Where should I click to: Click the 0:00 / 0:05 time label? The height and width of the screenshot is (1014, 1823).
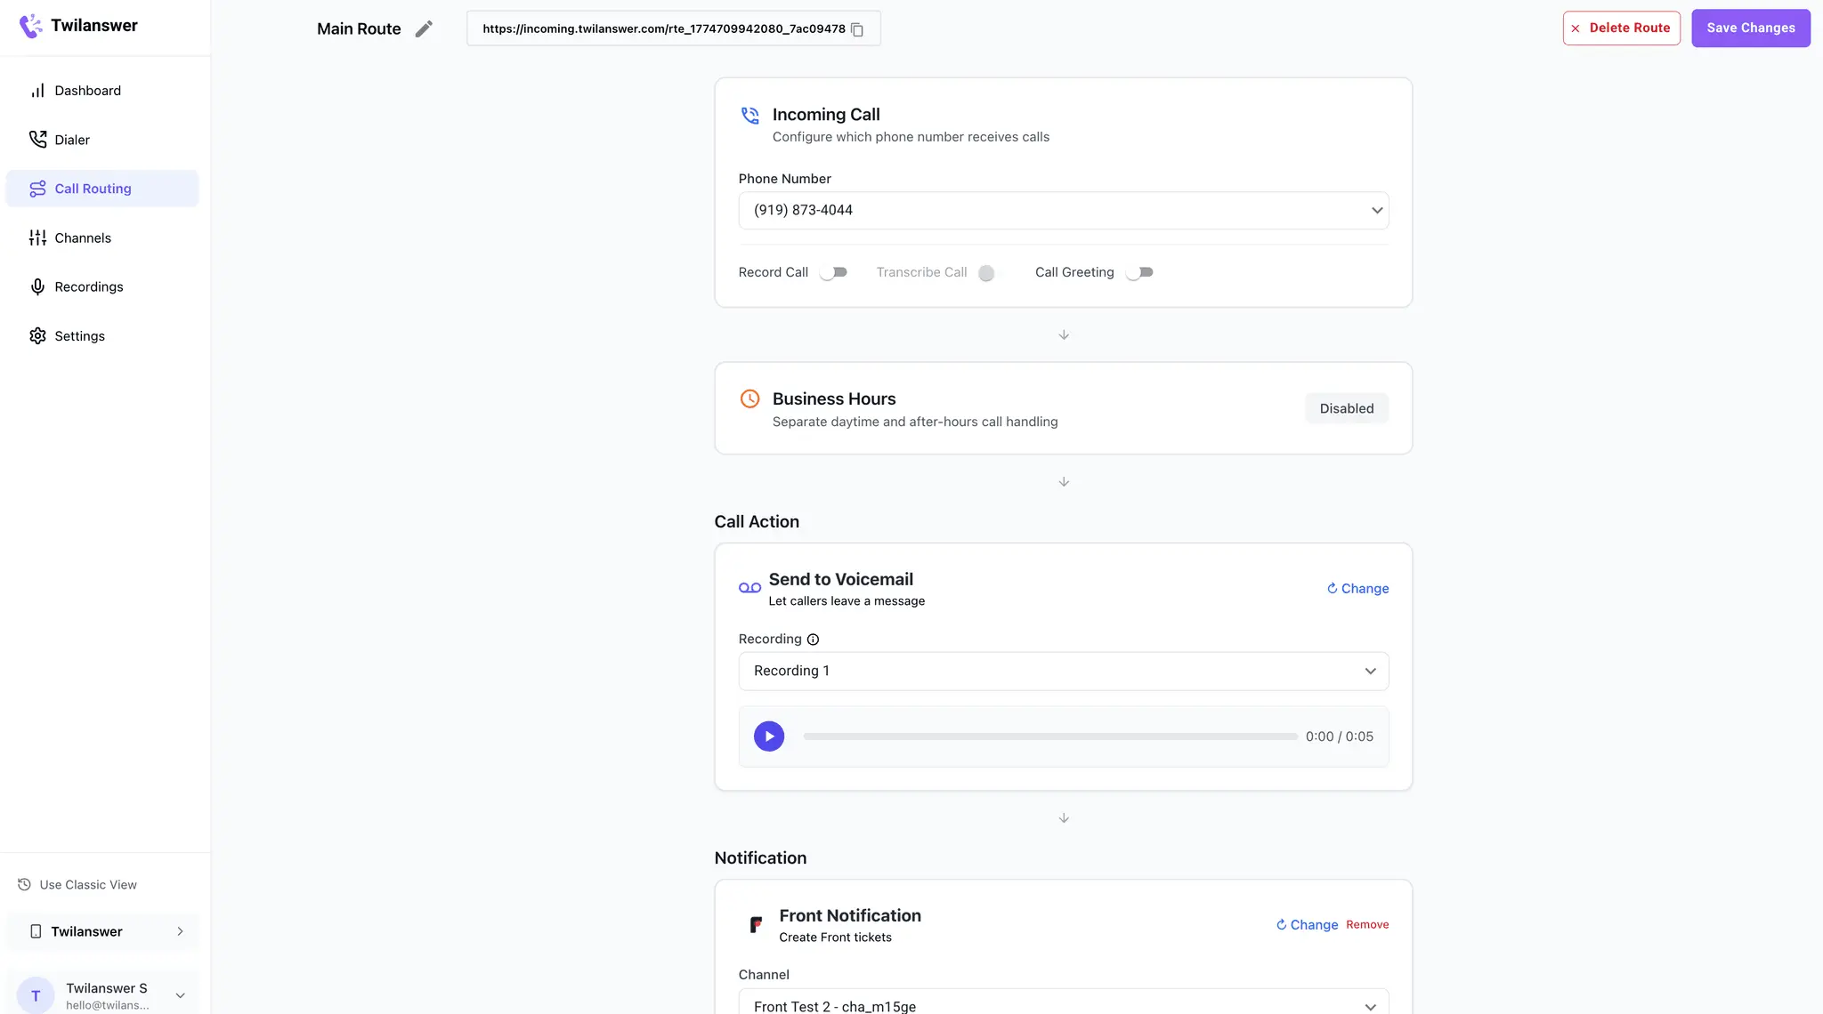(1339, 736)
